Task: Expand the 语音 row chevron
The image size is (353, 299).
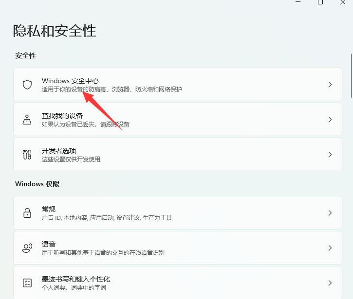Action: pos(330,248)
